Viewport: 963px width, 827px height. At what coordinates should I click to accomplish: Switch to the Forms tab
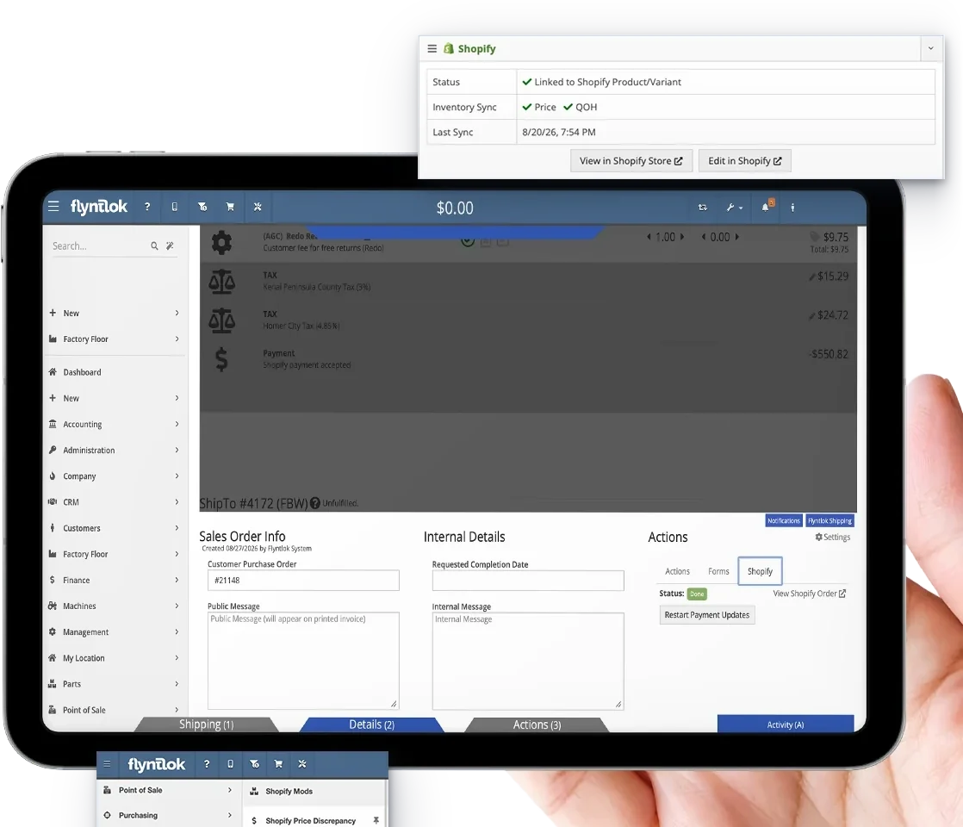tap(718, 571)
